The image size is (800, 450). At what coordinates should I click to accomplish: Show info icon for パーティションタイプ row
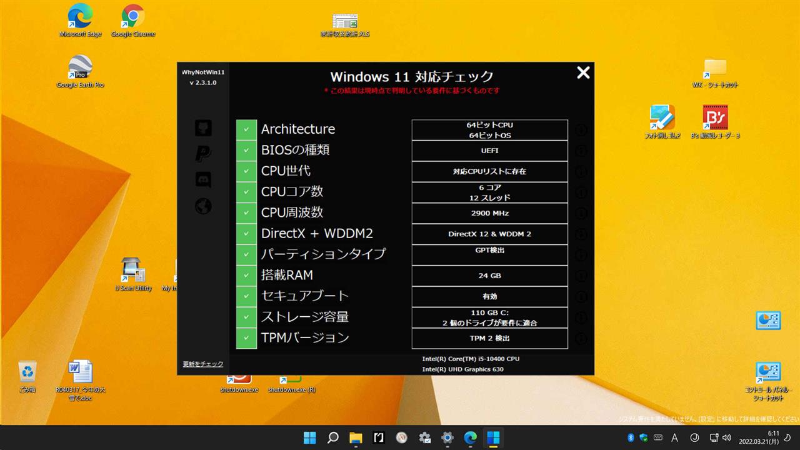coord(581,254)
